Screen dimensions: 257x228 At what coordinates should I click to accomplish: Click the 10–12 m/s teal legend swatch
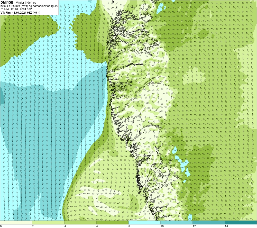click(x=177, y=223)
